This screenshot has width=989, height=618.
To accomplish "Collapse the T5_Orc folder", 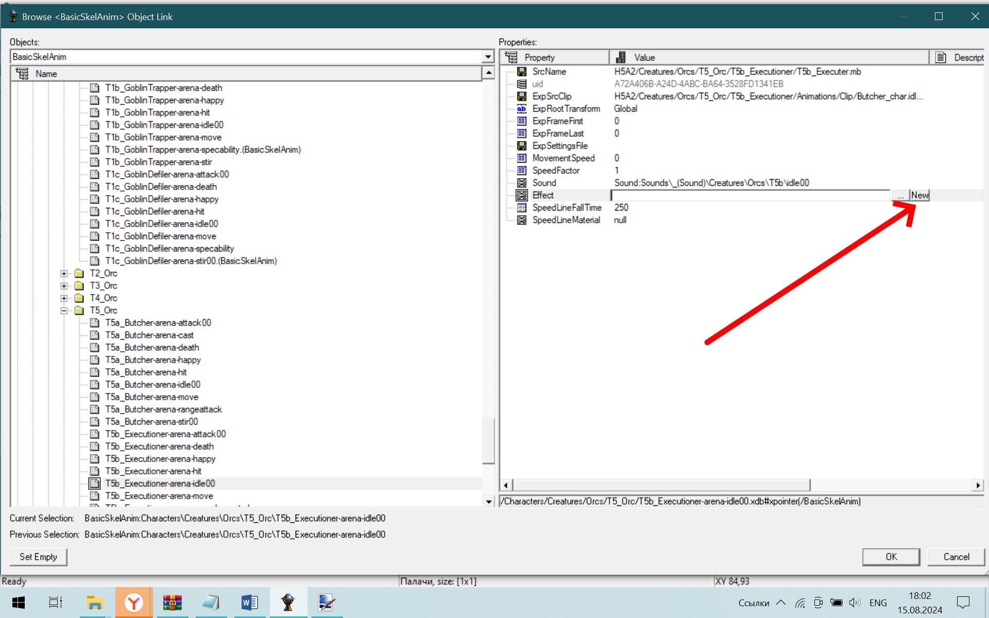I will click(x=64, y=311).
